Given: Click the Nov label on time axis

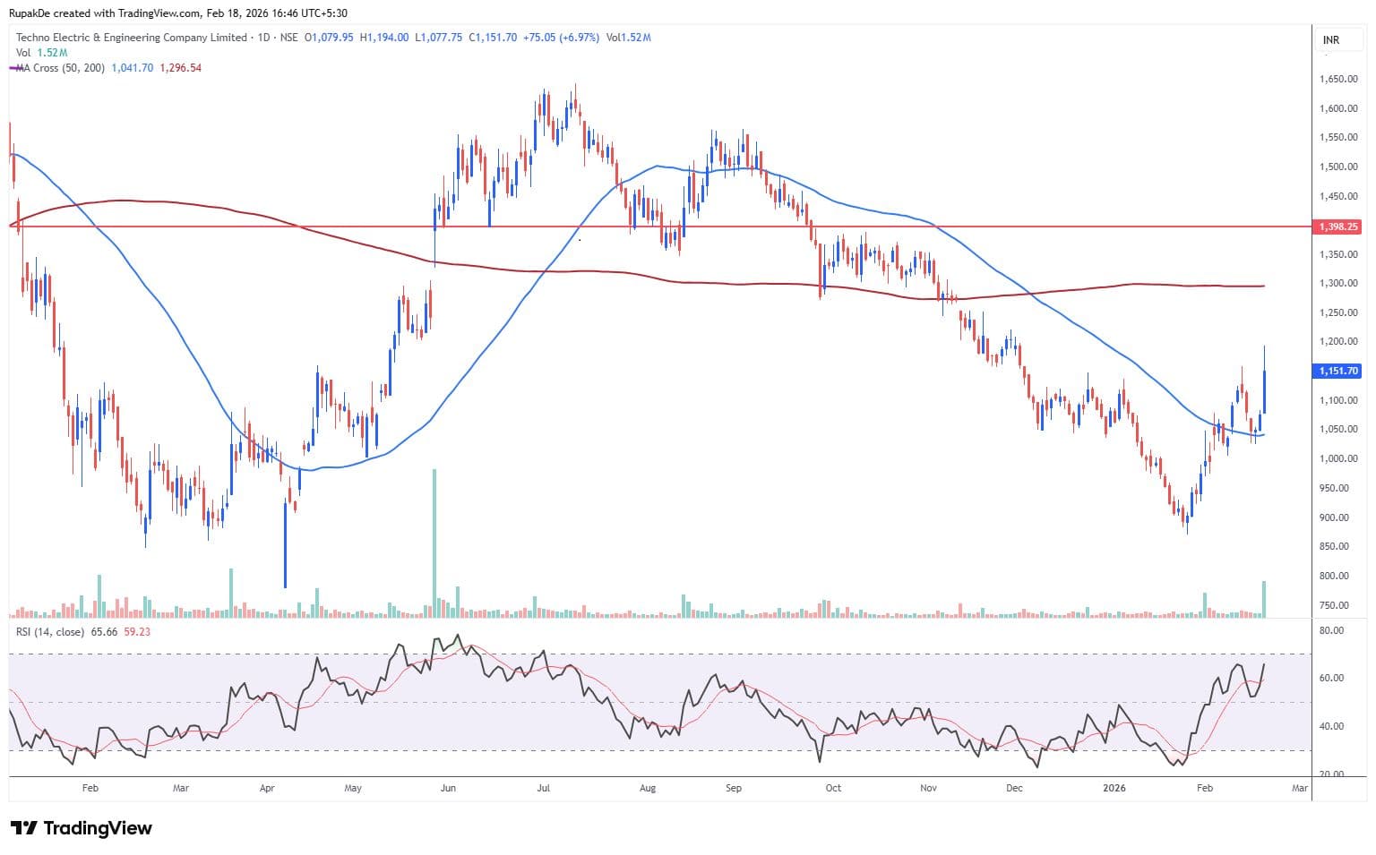Looking at the screenshot, I should (x=928, y=789).
